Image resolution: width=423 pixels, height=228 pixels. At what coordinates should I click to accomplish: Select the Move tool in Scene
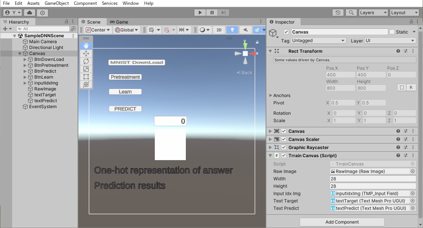coord(86,53)
